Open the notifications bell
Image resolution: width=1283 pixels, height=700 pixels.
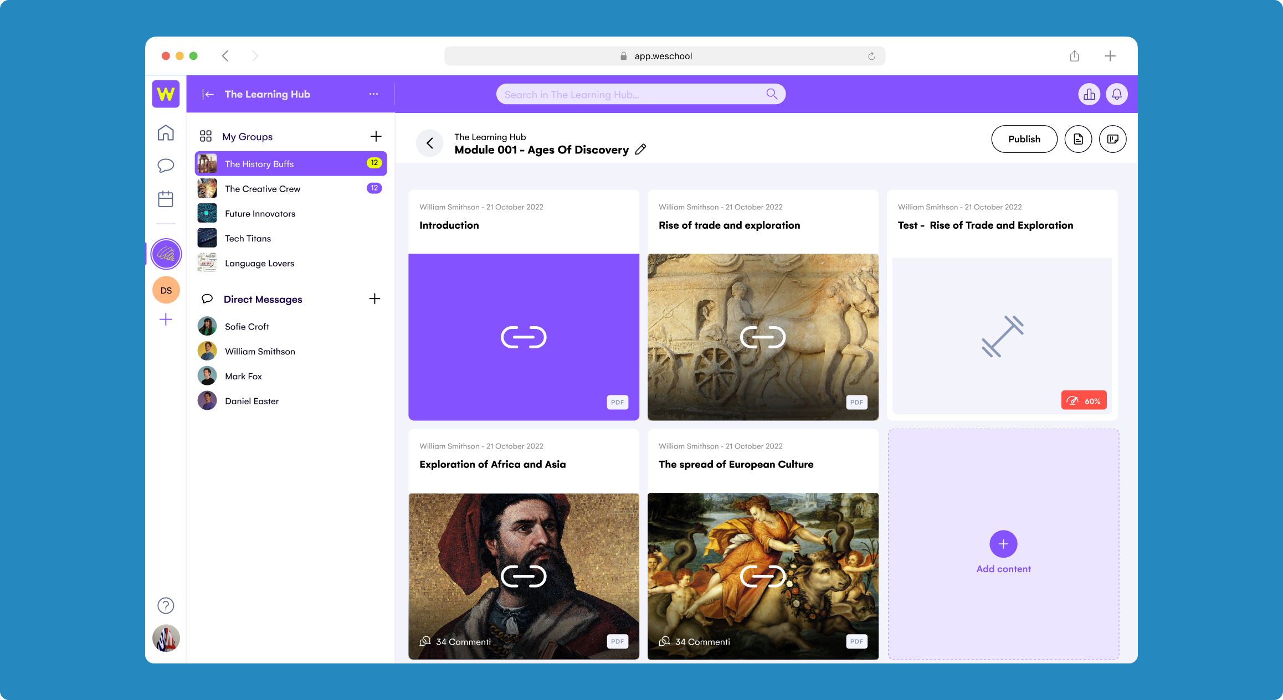(x=1117, y=94)
